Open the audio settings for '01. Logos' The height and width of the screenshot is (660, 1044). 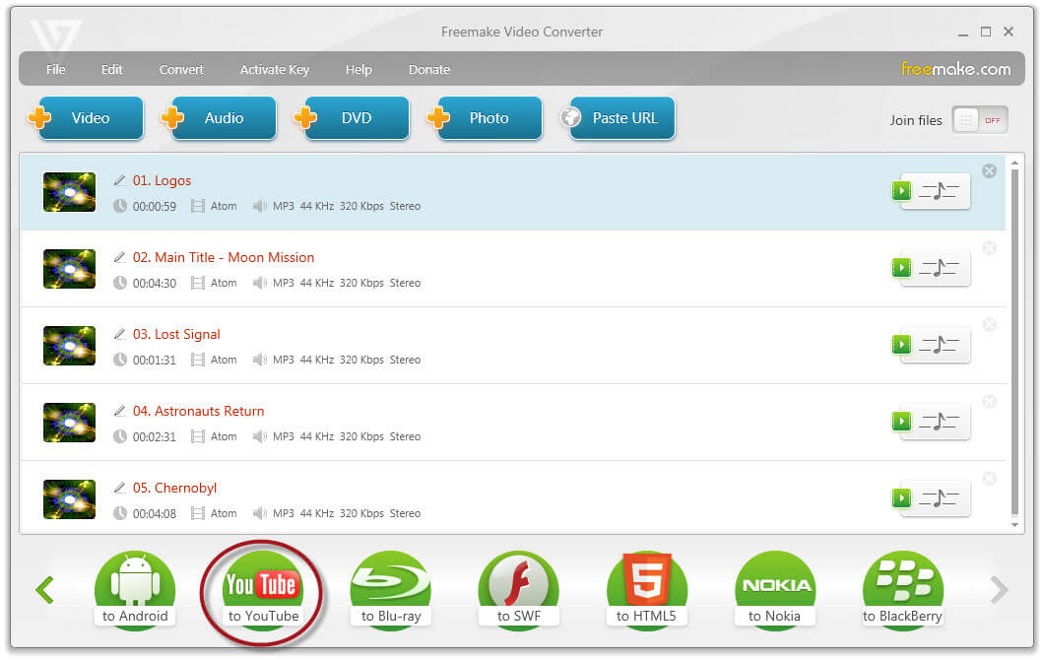pyautogui.click(x=941, y=191)
